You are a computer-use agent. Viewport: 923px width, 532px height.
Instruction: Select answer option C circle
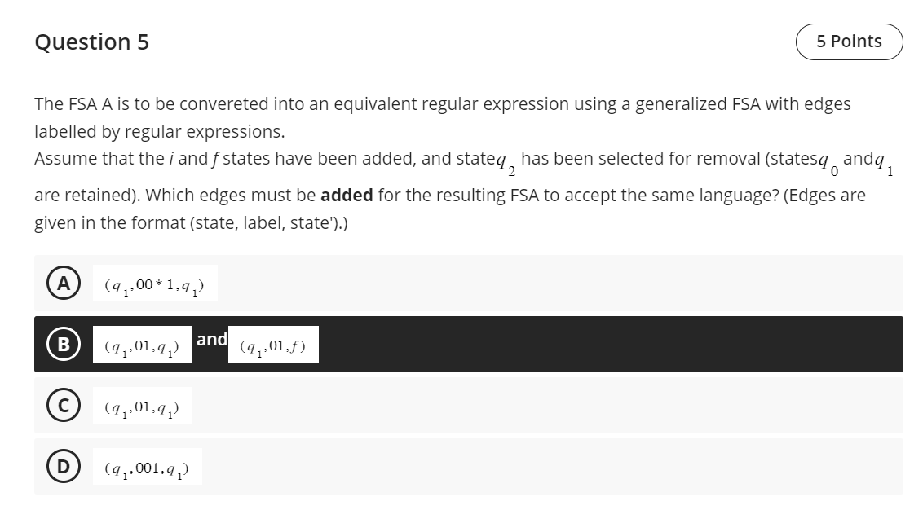[64, 405]
